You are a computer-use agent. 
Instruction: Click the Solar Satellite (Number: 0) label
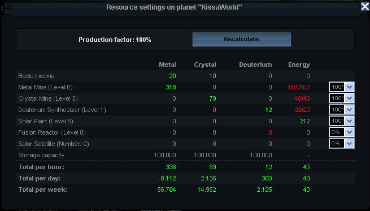(x=54, y=144)
